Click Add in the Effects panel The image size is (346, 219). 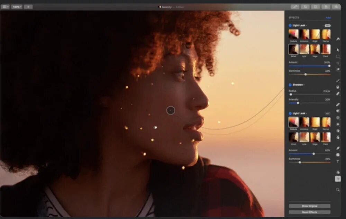[x=328, y=18]
